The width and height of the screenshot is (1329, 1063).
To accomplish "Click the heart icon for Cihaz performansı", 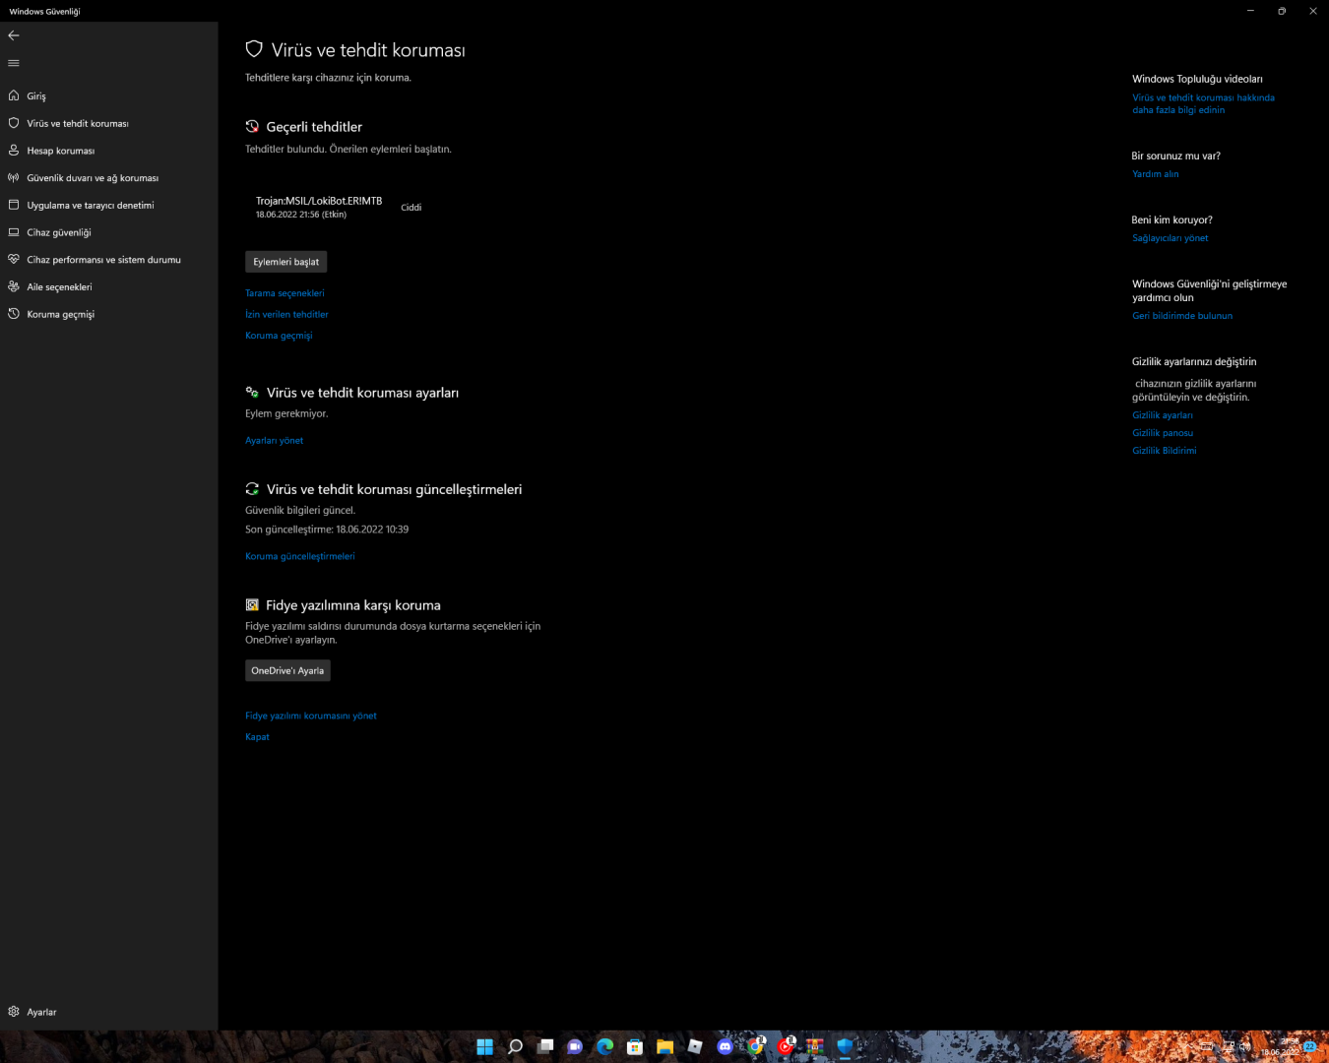I will (x=14, y=260).
